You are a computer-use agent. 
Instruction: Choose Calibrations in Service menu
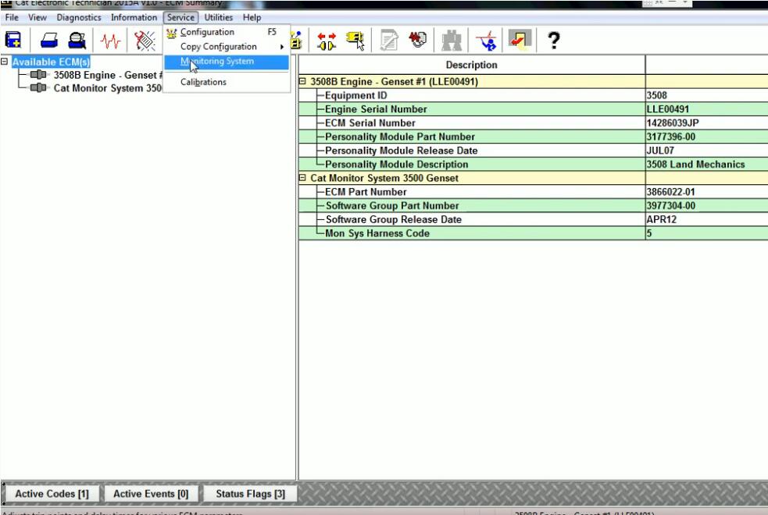(x=227, y=82)
